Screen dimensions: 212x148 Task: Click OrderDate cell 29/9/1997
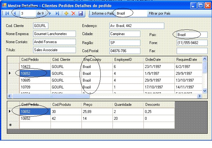(159, 80)
